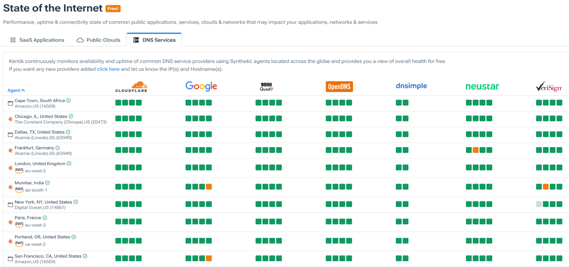This screenshot has width=569, height=267.
Task: Click the green check icon next to Frankfurt, Germany
Action: [58, 148]
